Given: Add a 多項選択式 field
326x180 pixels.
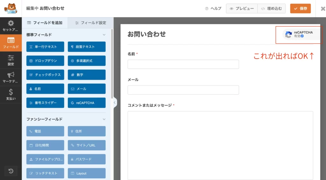Looking at the screenshot, I should 87,61.
